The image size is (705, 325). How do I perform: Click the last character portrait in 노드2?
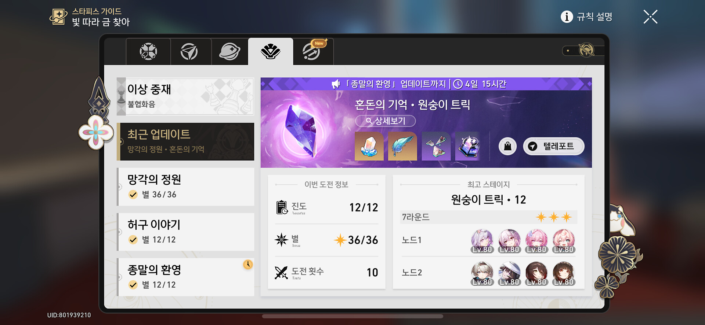(564, 273)
